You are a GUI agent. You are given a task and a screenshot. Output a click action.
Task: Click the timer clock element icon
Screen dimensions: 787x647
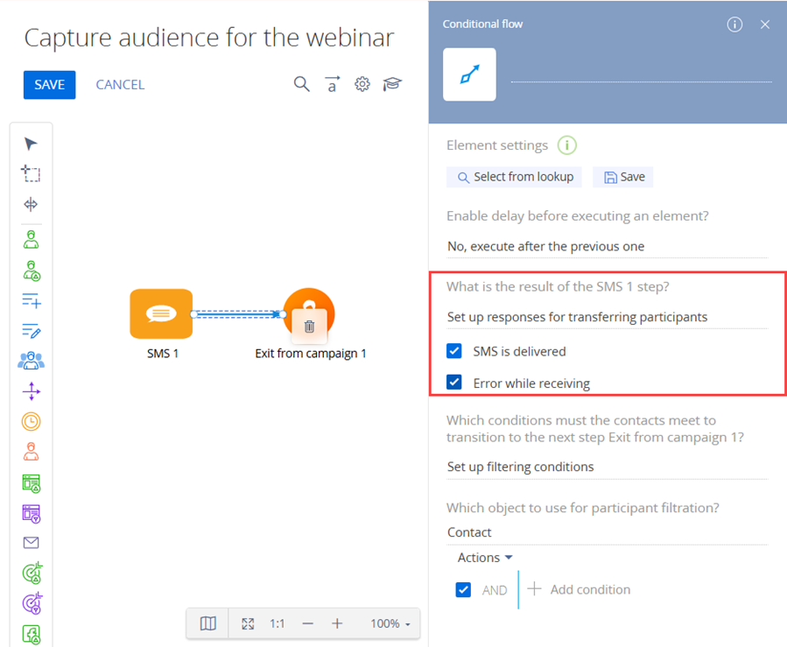coord(31,421)
